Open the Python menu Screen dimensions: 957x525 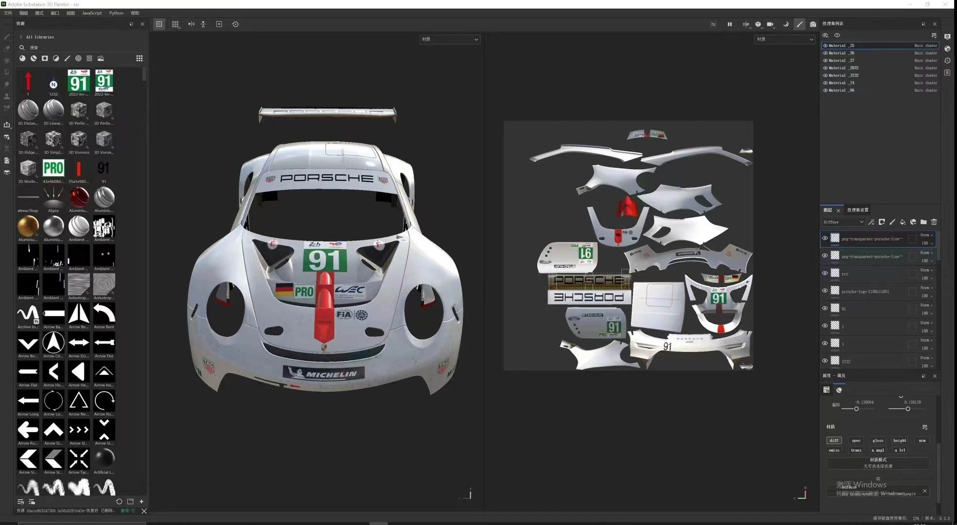pos(116,13)
